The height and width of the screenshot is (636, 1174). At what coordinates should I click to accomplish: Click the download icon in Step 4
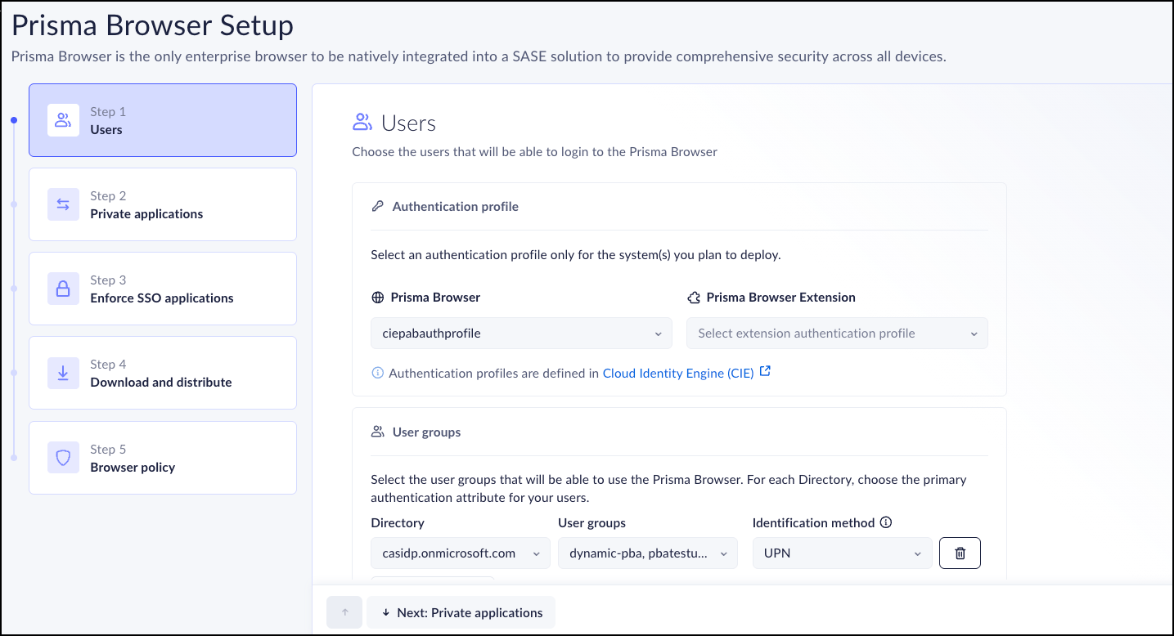pyautogui.click(x=63, y=373)
